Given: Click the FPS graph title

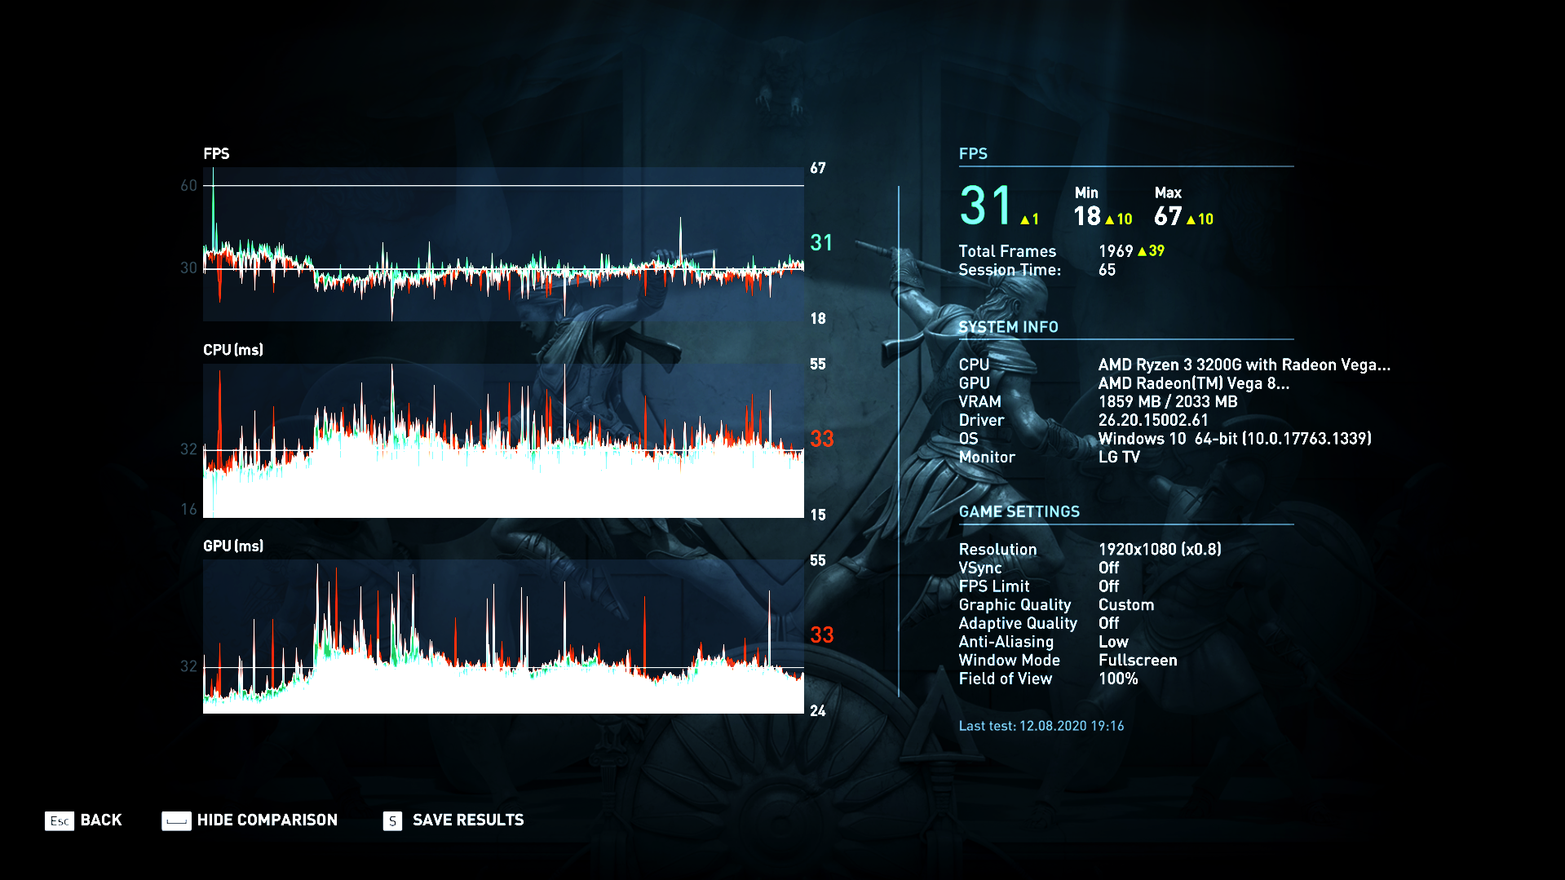Looking at the screenshot, I should [x=216, y=154].
